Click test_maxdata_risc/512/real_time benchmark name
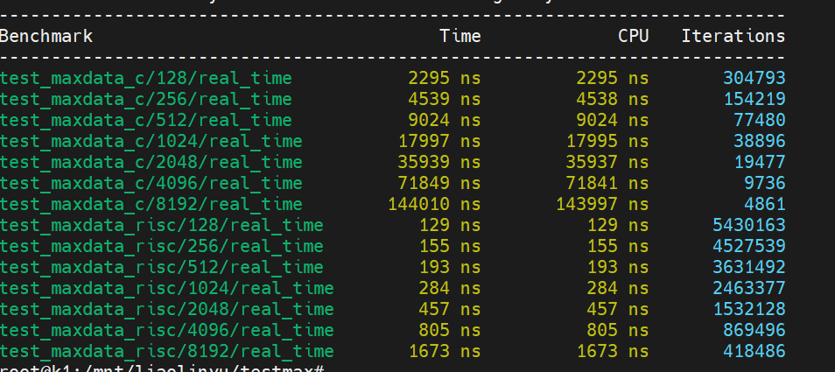Screen dimensions: 835x372 click(162, 268)
